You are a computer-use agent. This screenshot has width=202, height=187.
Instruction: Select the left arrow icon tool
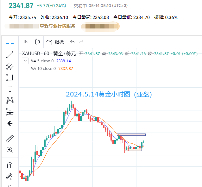pyautogui.click(x=10, y=123)
